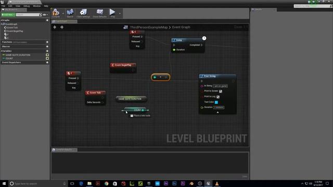
Task: Edit Print String Duration value field
Action: coord(219,108)
